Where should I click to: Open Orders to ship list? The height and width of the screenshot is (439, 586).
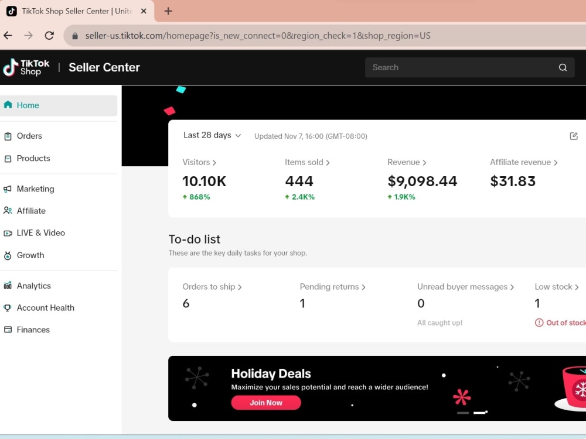pyautogui.click(x=212, y=287)
